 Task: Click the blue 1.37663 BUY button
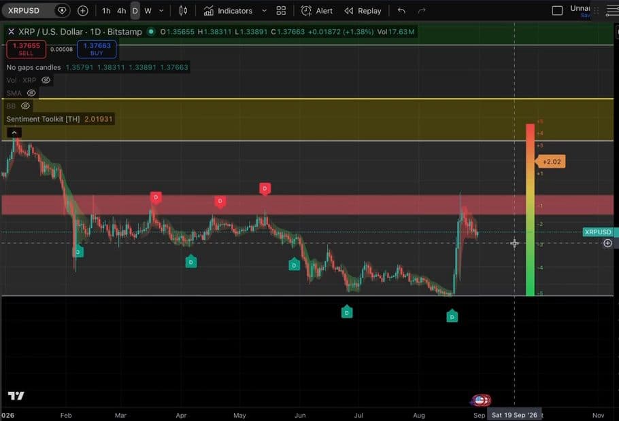[97, 49]
